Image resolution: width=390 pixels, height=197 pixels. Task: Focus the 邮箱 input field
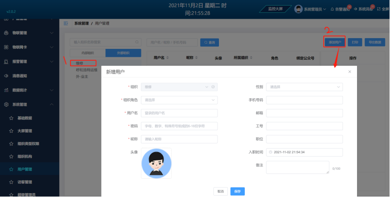[304, 113]
